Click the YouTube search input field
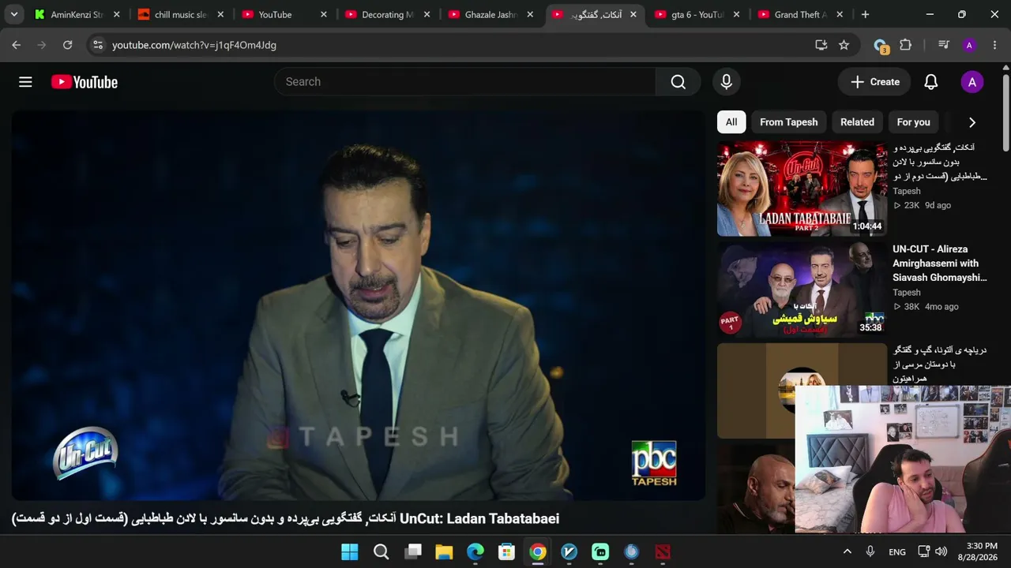 (465, 82)
